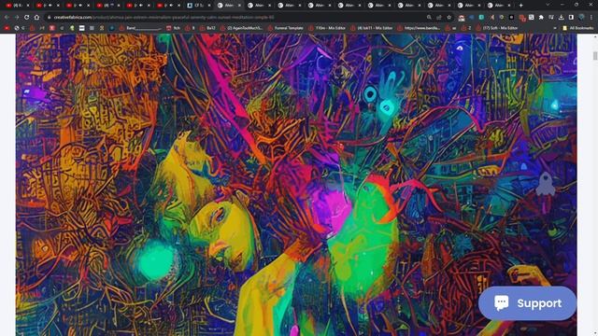Click the YouTube bookmark icon in bookmarks bar
The image size is (598, 336).
[x=7, y=28]
